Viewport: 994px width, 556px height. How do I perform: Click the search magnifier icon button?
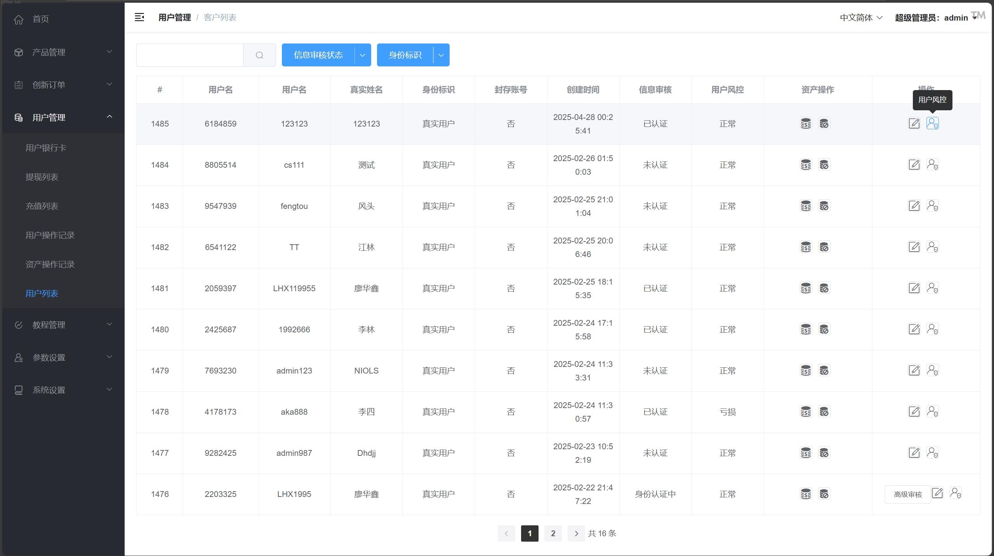pyautogui.click(x=259, y=55)
